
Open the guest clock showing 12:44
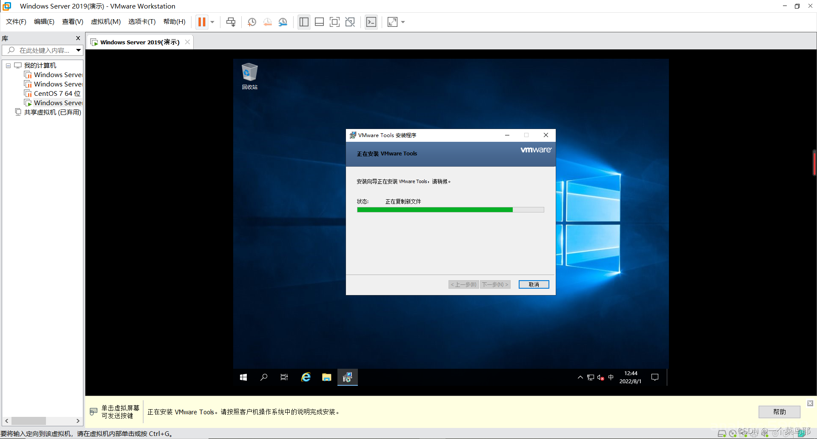tap(630, 377)
